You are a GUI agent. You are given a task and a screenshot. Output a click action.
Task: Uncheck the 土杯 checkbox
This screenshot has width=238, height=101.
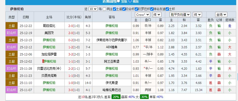167,9
